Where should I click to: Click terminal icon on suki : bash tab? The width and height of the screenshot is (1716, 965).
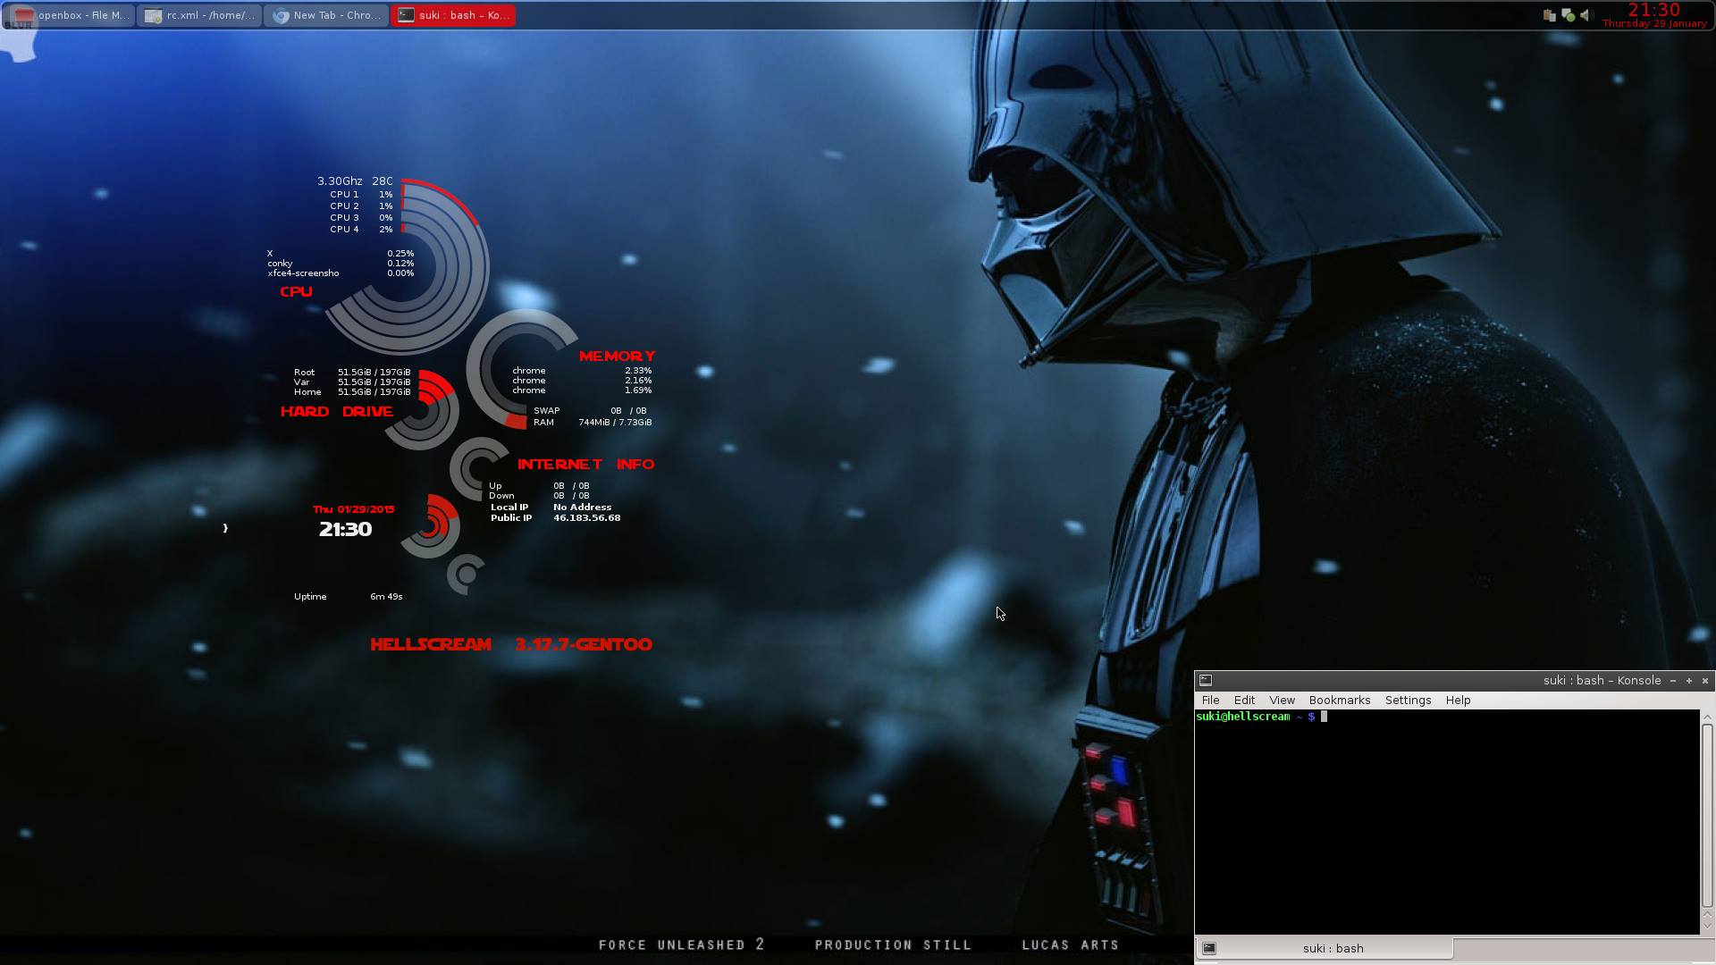click(1209, 949)
